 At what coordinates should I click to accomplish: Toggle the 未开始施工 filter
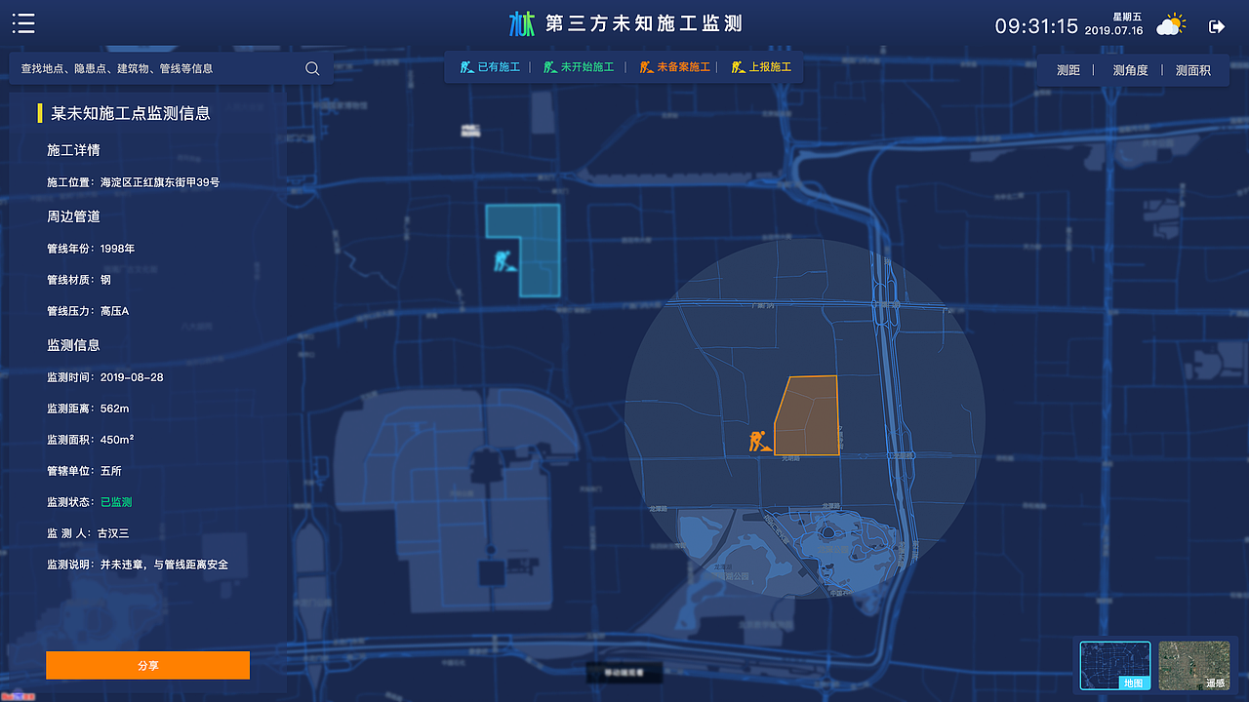(579, 67)
